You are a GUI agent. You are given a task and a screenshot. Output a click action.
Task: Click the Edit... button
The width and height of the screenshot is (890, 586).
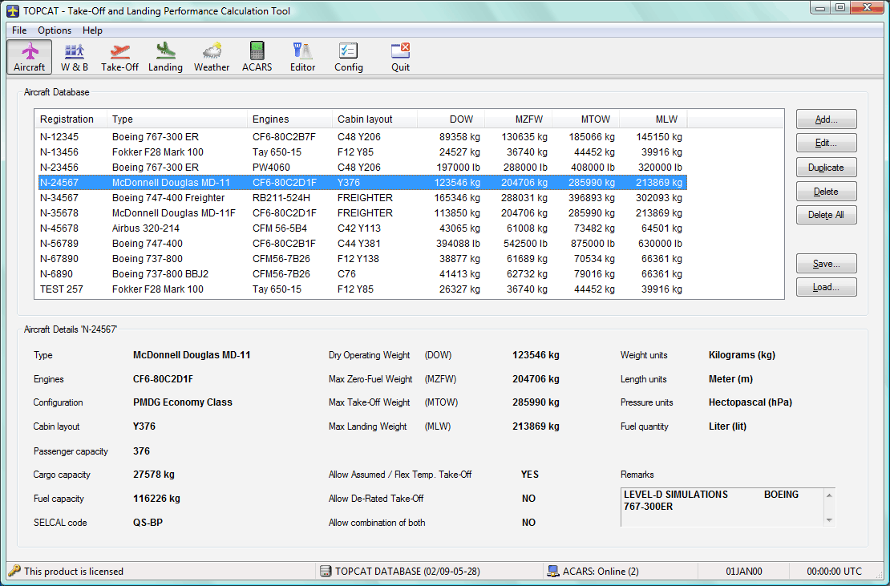(x=826, y=143)
